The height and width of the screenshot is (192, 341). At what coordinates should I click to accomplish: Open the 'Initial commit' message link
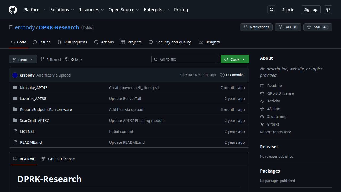(121, 131)
